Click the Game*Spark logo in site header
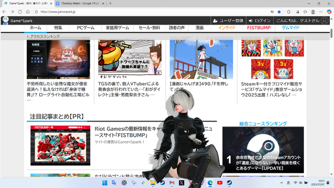Image resolution: width=334 pixels, height=188 pixels. [17, 21]
